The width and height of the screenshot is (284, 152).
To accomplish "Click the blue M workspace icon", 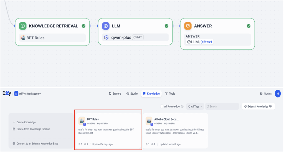I will pos(16,94).
